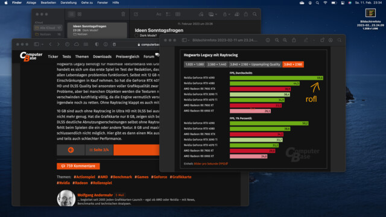Viewport: 386px width, 217px height.
Task: Open iCloud tabs in Safari
Action: tap(77, 44)
